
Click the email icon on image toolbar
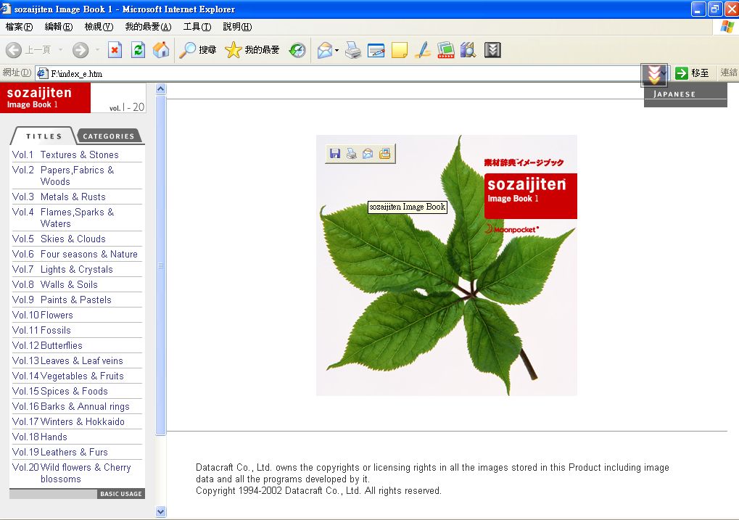tap(368, 154)
